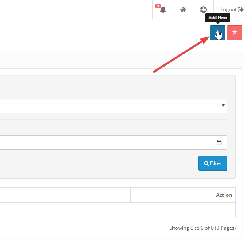250x250 pixels.
Task: Open the calendar date picker icon
Action: pos(219,143)
